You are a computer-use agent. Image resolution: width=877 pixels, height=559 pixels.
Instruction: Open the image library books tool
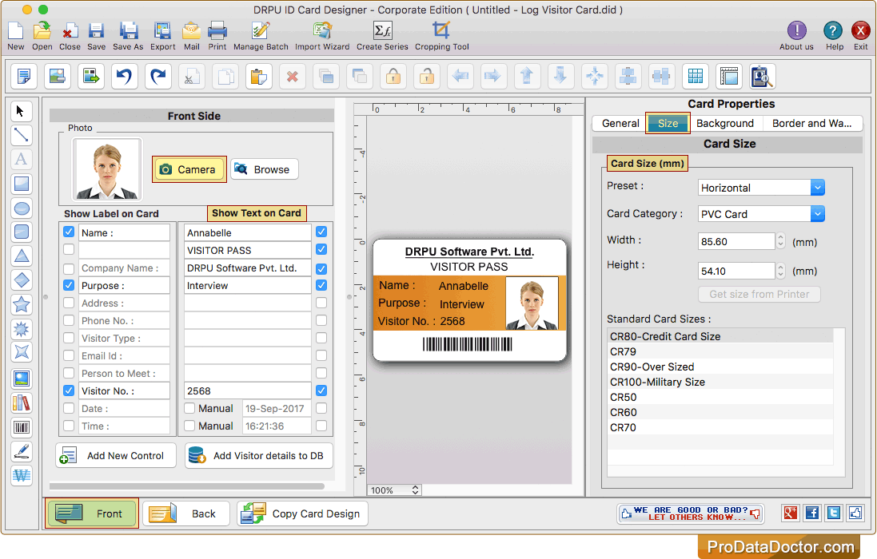tap(22, 403)
